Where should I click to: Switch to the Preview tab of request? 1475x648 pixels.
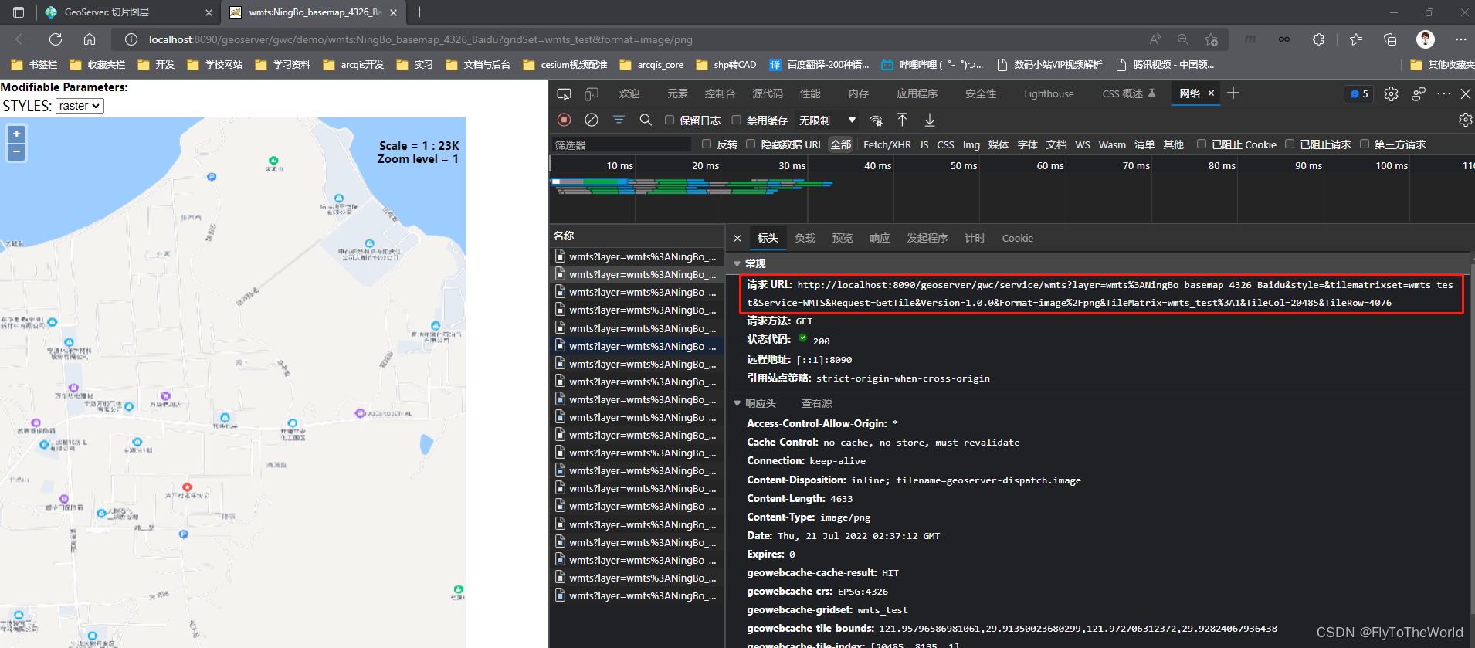[842, 238]
